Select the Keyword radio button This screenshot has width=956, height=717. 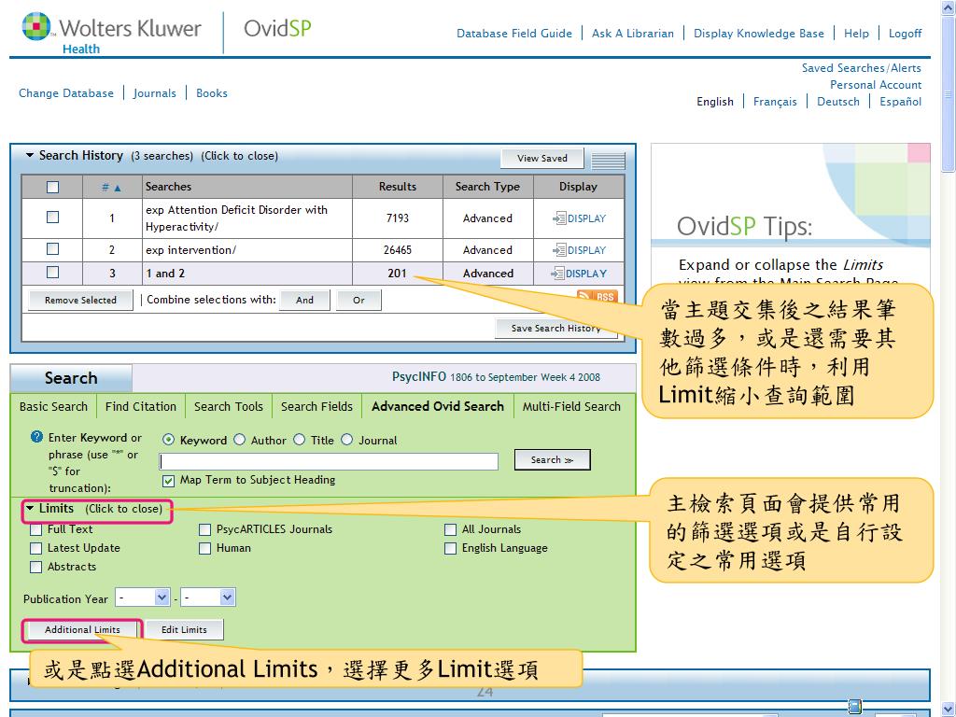tap(168, 440)
